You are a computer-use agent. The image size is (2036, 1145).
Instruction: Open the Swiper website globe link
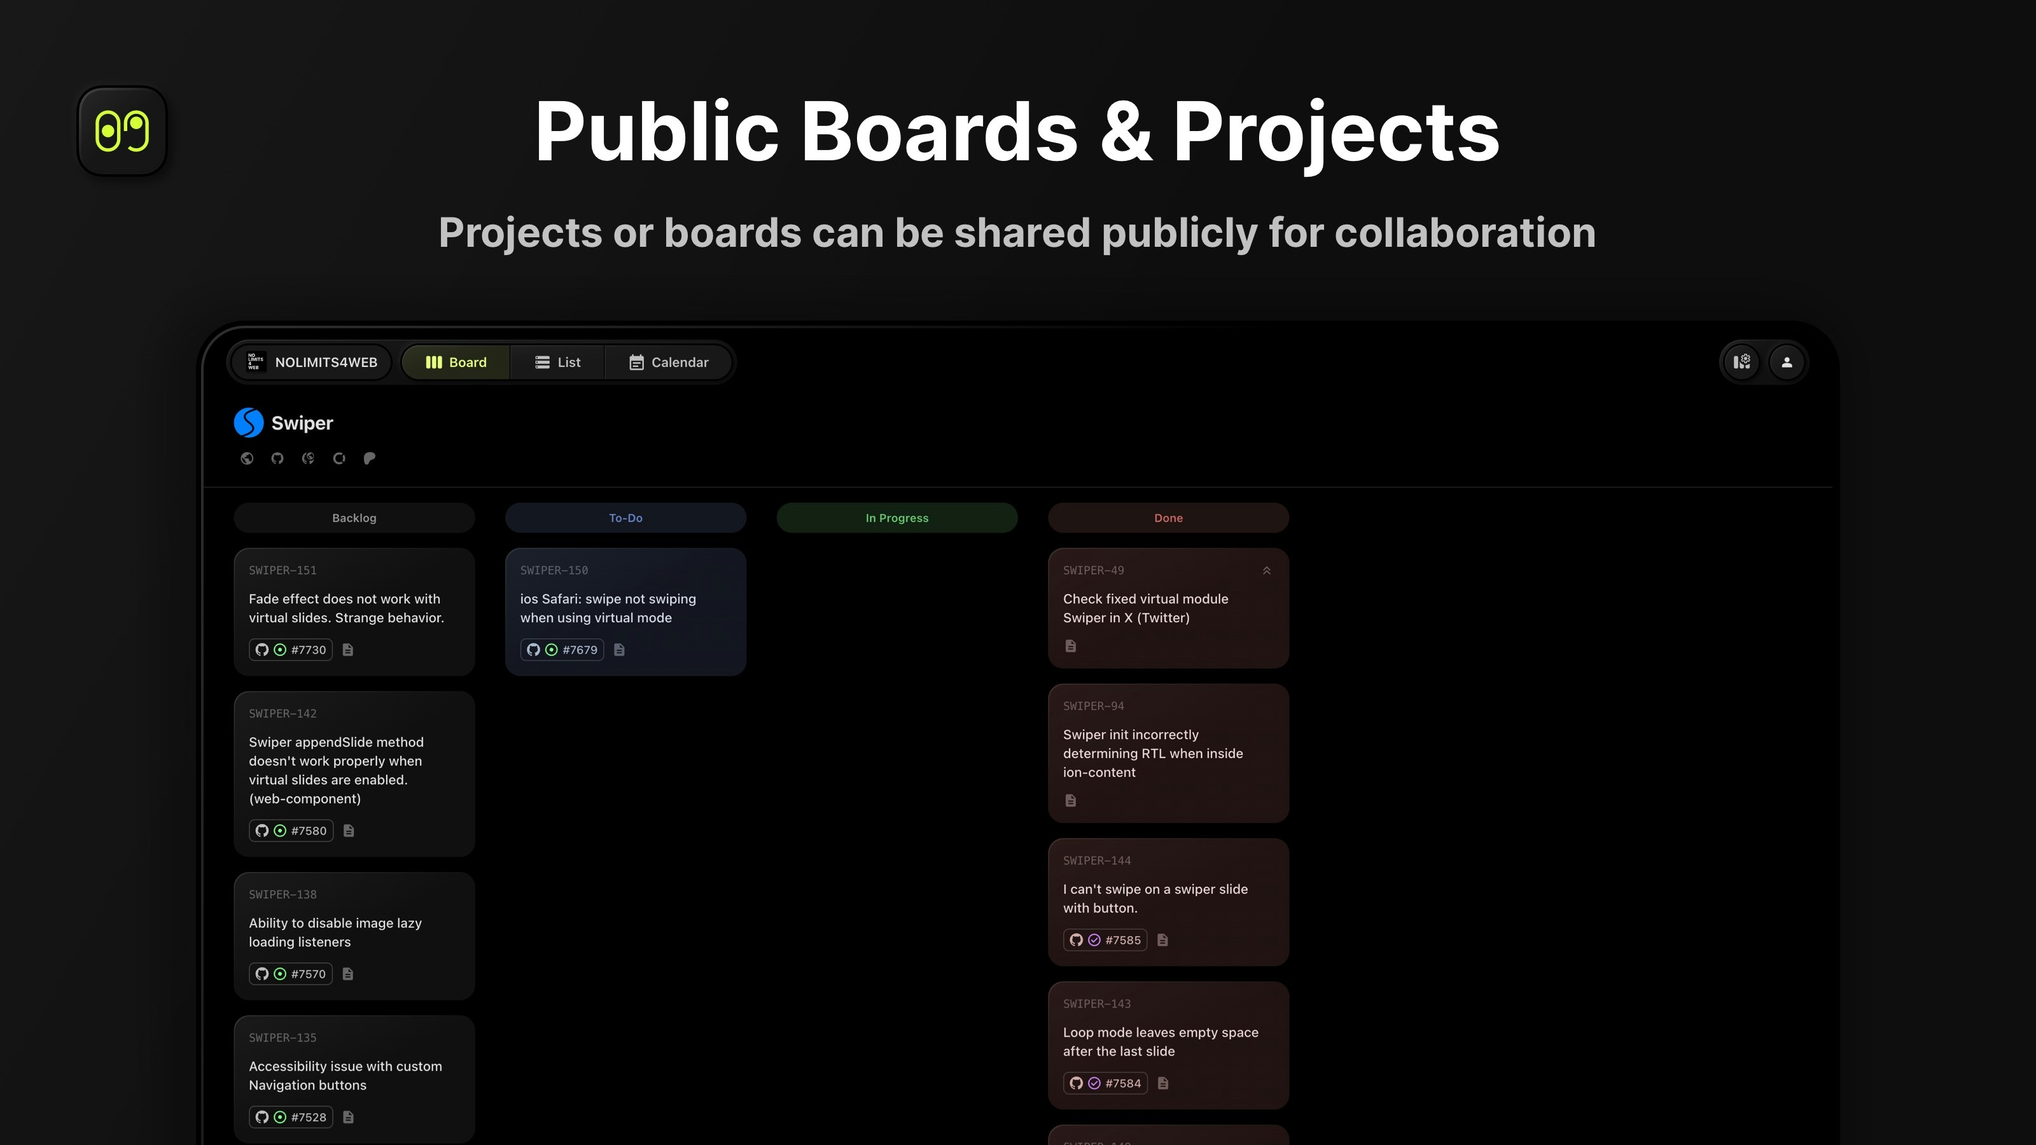click(247, 458)
